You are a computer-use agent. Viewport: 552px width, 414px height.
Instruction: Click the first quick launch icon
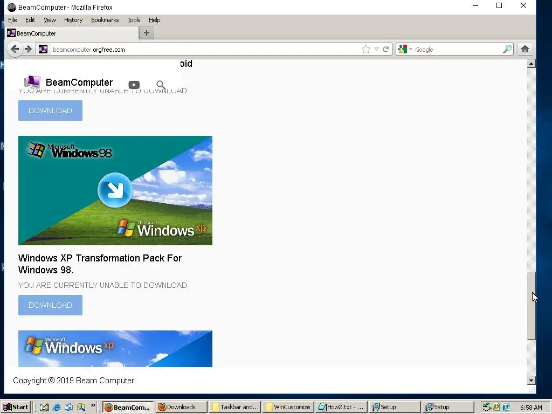44,407
